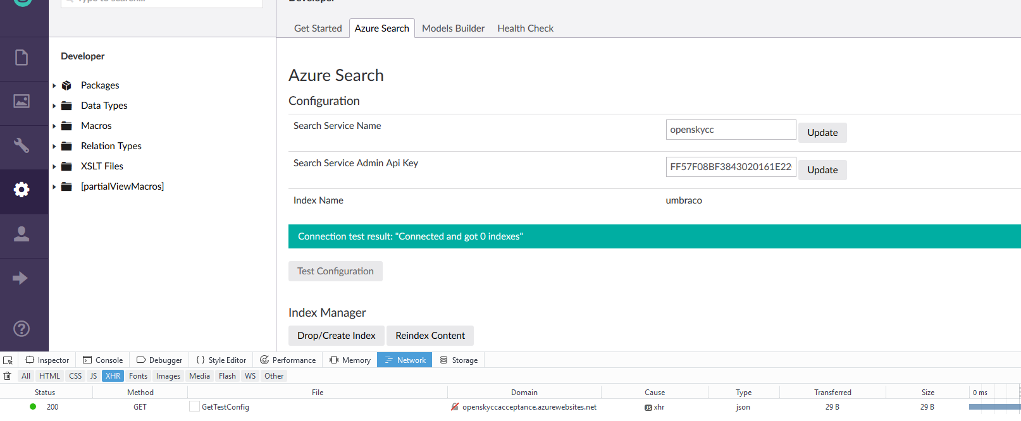Expand the Relation Types tree node
Image resolution: width=1021 pixels, height=421 pixels.
(x=54, y=146)
